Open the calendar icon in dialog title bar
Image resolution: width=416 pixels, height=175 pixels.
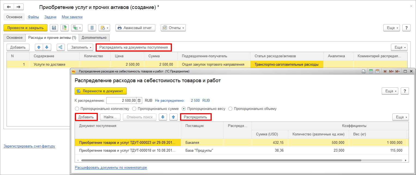[377, 71]
